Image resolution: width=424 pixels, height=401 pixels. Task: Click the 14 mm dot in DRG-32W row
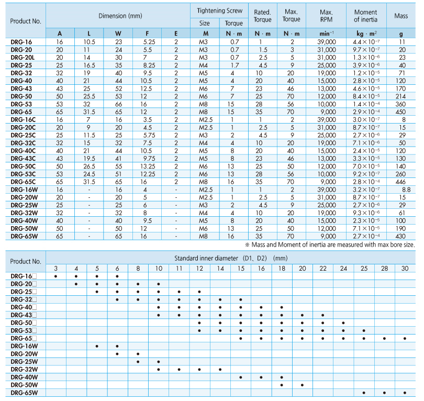click(x=220, y=370)
